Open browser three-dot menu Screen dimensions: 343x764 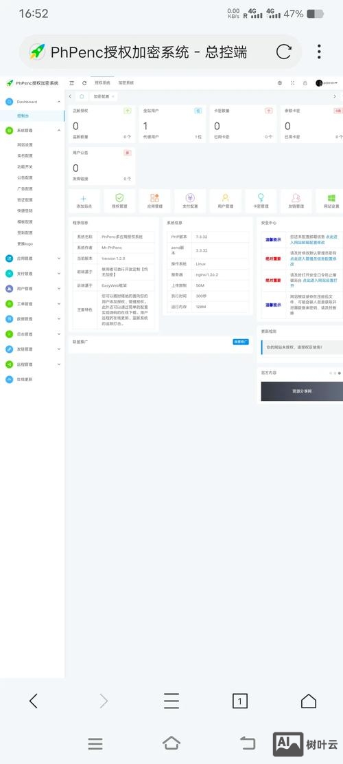pyautogui.click(x=319, y=52)
